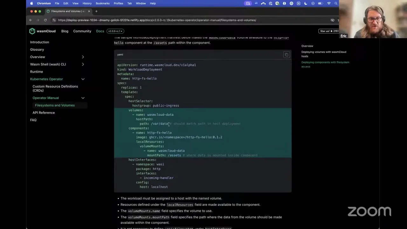Open the Tab menu
This screenshot has height=229, width=407.
pyautogui.click(x=129, y=3)
